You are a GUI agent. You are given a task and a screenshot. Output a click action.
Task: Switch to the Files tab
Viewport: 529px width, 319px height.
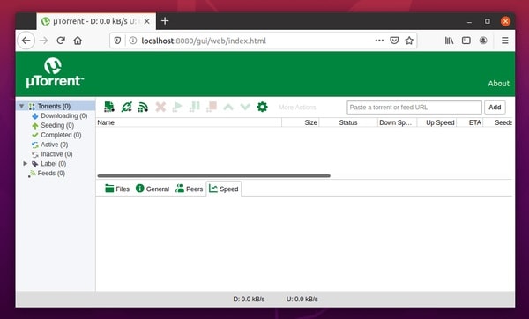pos(117,189)
